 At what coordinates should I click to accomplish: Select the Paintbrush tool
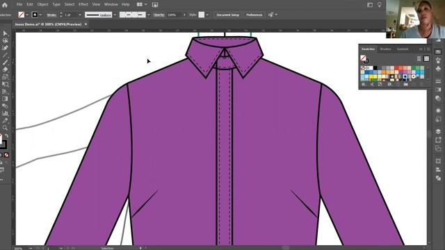coord(5,62)
